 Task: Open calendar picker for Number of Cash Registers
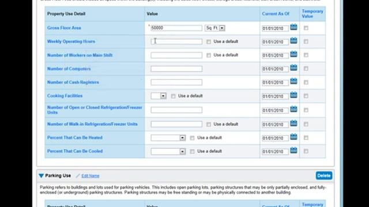pyautogui.click(x=293, y=82)
